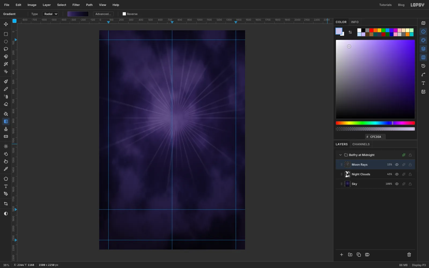The width and height of the screenshot is (429, 268).
Task: Hide the Moon Rays layer
Action: [x=397, y=165]
